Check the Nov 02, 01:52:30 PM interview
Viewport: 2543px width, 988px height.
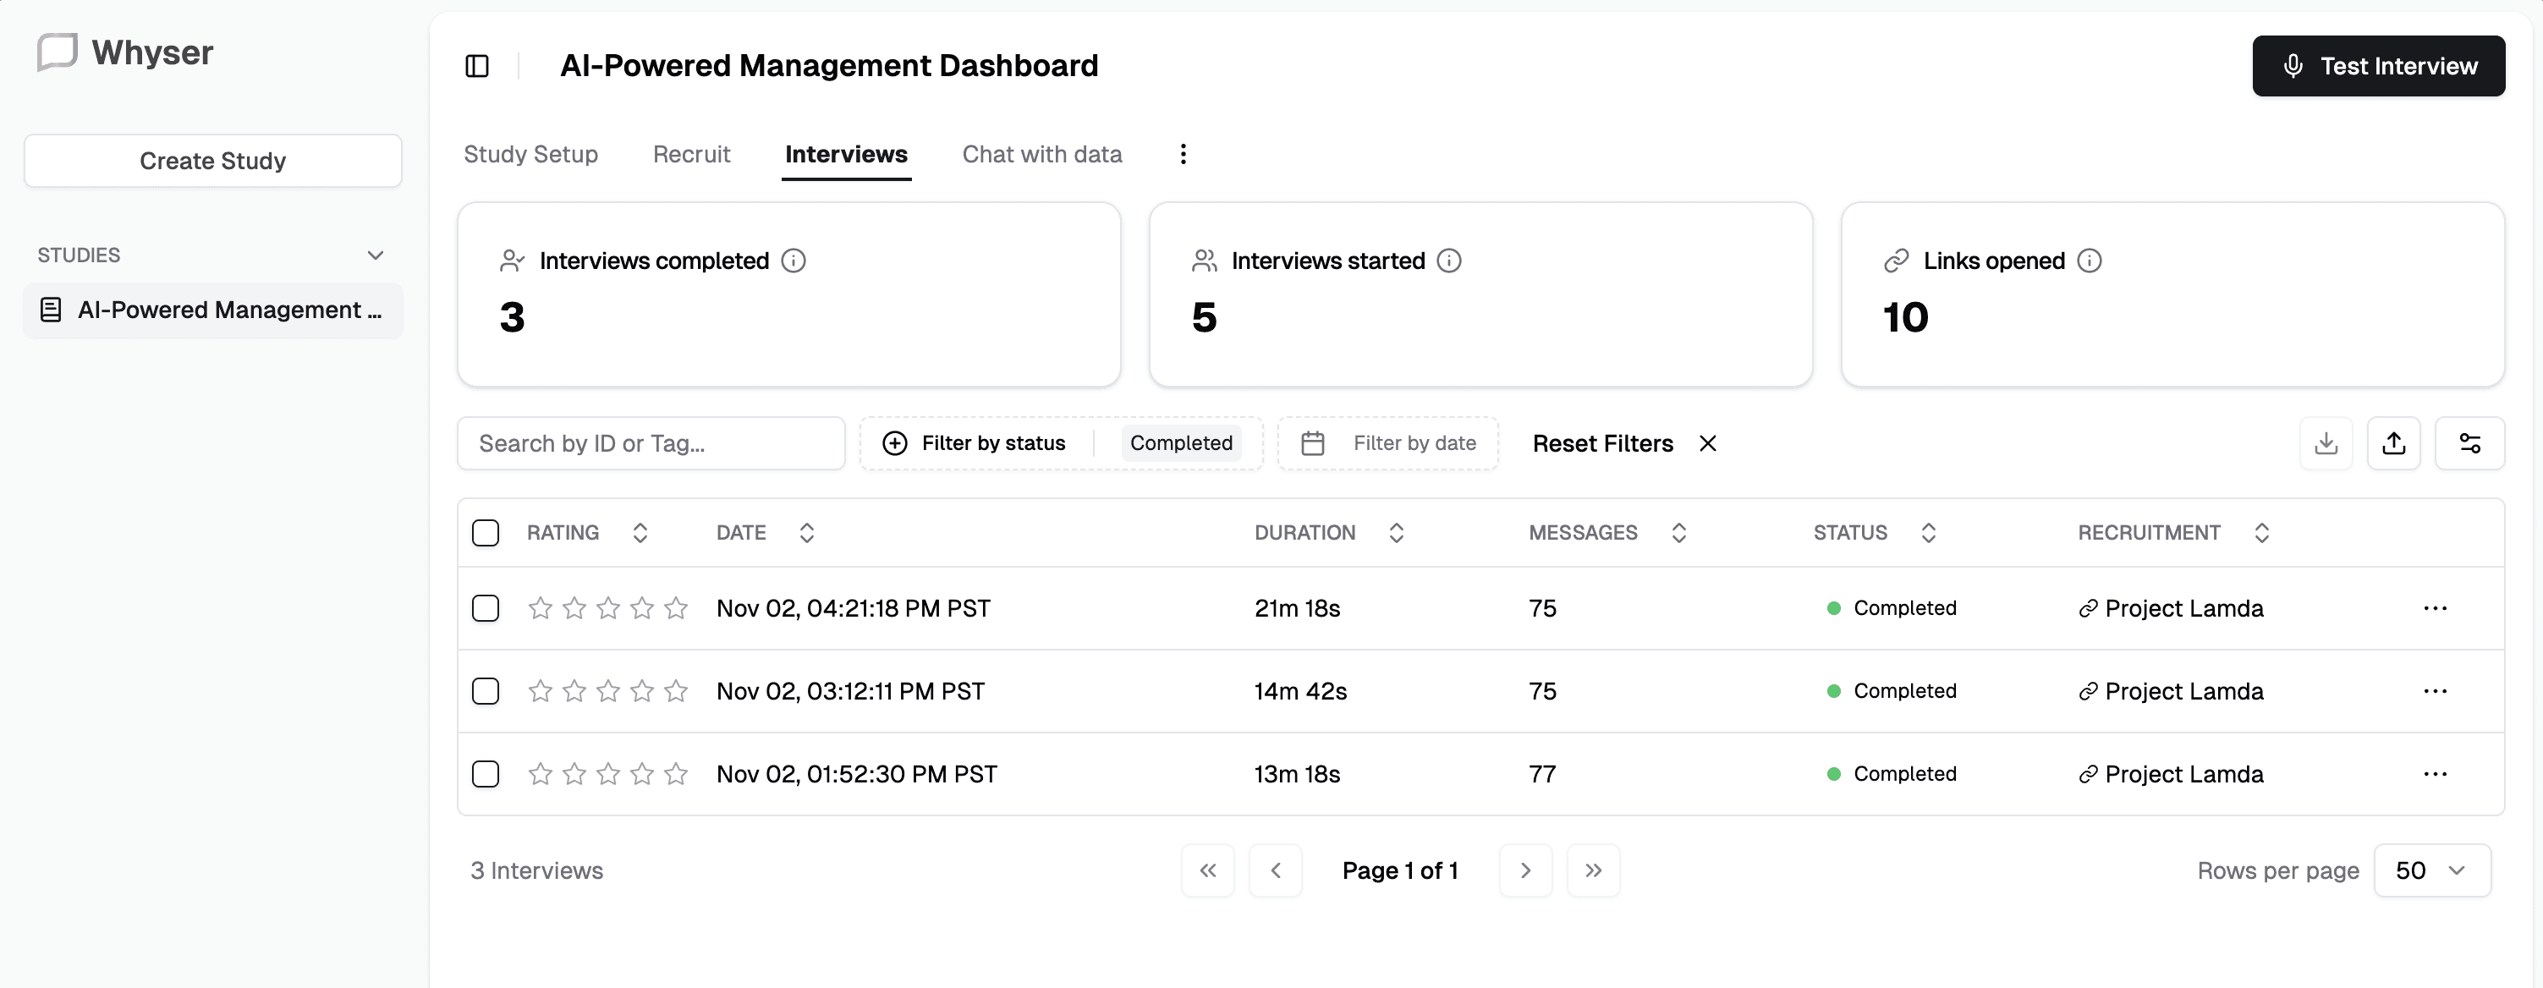[x=486, y=774]
